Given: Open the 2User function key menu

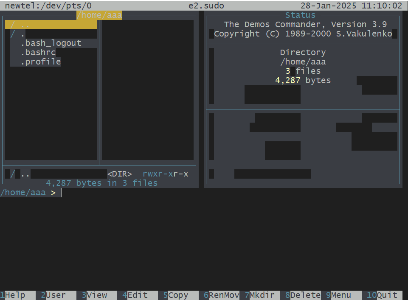Looking at the screenshot, I should (59, 295).
